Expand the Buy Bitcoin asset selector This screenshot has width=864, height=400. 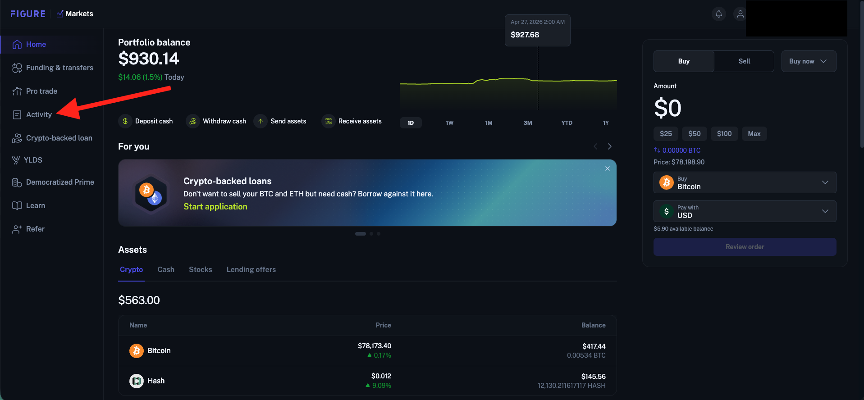(745, 182)
